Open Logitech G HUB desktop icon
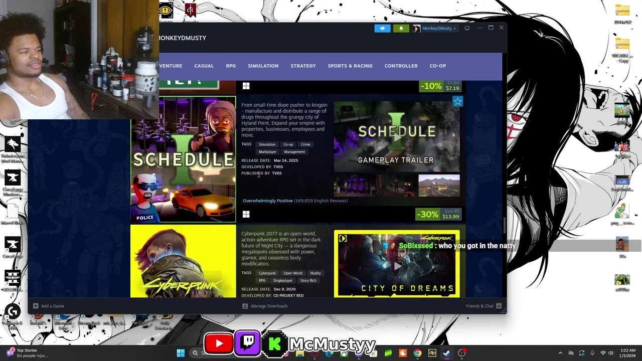Image resolution: width=642 pixels, height=361 pixels. pyautogui.click(x=13, y=317)
